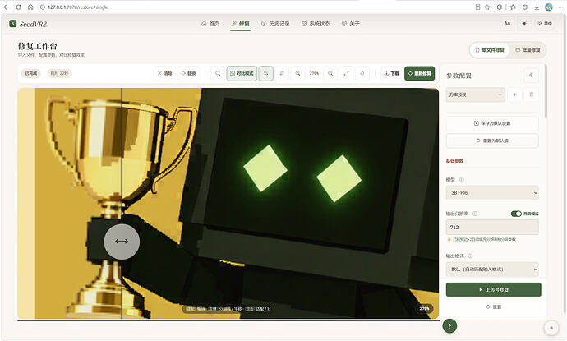Screen dimensions: 567x341
Task: Toggle the green mode switch beside 输出分辨率
Action: coord(516,214)
